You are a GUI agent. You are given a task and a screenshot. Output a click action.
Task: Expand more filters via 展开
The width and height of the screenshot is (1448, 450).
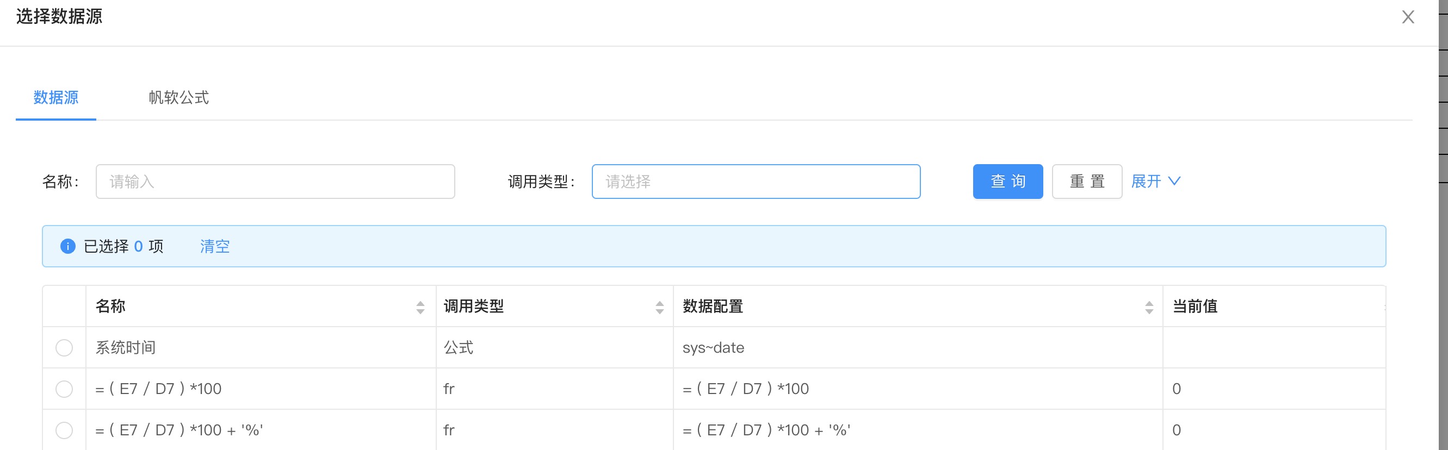pos(1156,181)
